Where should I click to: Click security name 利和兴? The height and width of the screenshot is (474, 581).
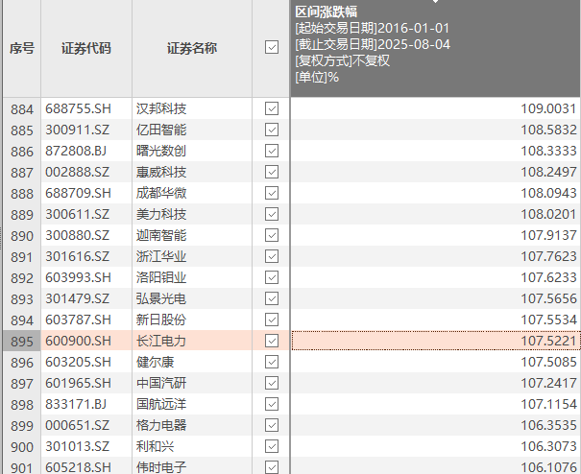(155, 446)
